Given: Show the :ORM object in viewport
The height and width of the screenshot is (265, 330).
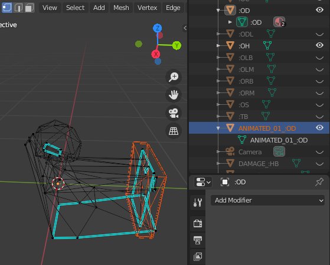Looking at the screenshot, I should click(x=319, y=93).
